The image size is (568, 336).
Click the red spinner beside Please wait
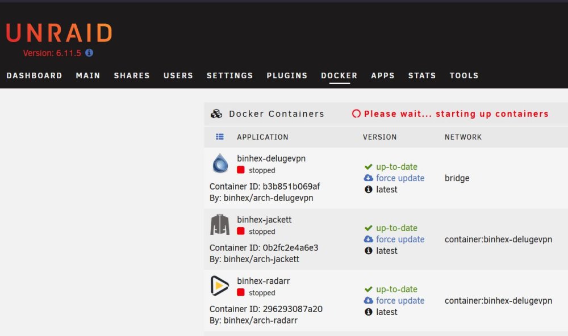click(x=357, y=114)
